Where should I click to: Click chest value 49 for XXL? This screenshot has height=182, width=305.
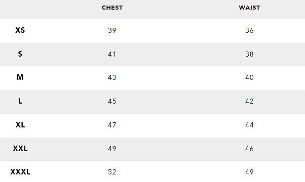[112, 149]
